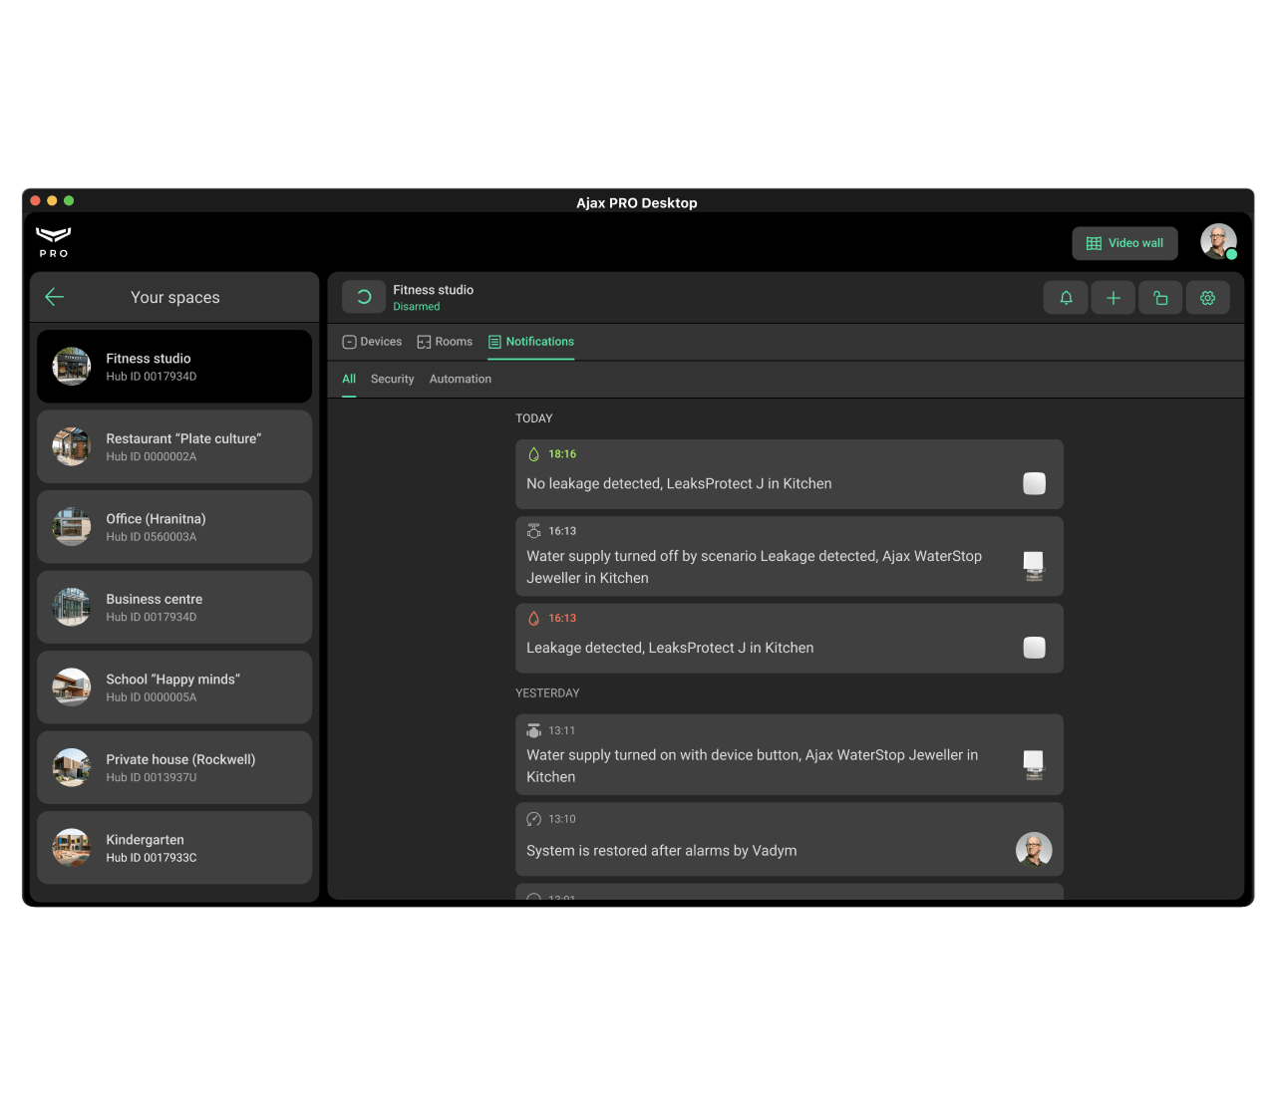
Task: Open the Kindergarten space
Action: pos(174,848)
